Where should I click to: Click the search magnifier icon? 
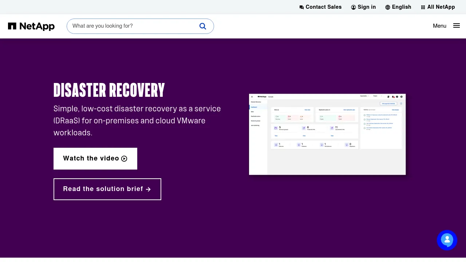click(x=203, y=26)
